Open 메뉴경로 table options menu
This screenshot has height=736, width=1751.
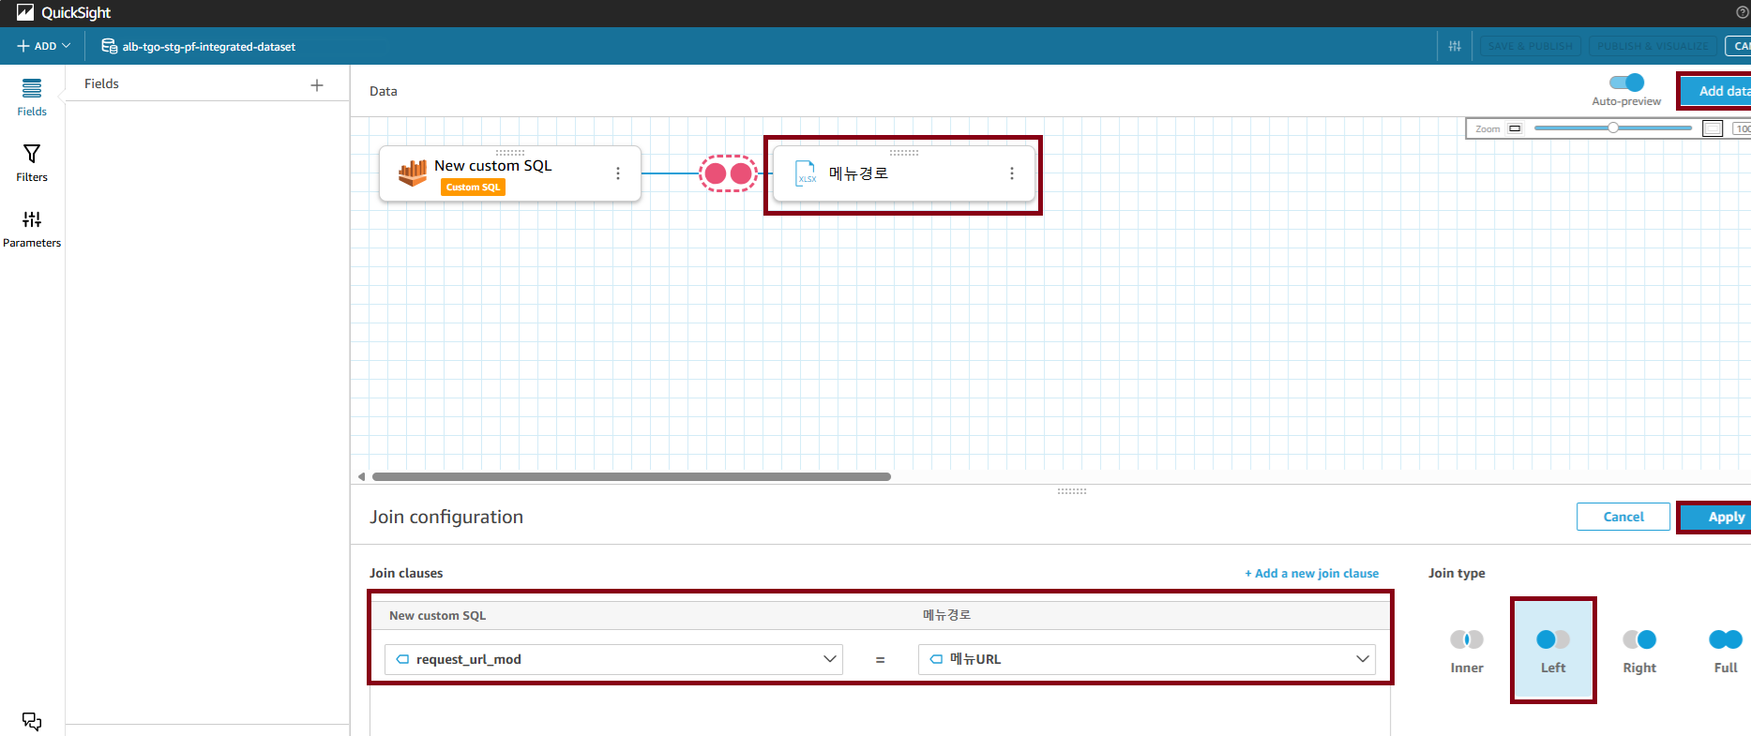1012,173
